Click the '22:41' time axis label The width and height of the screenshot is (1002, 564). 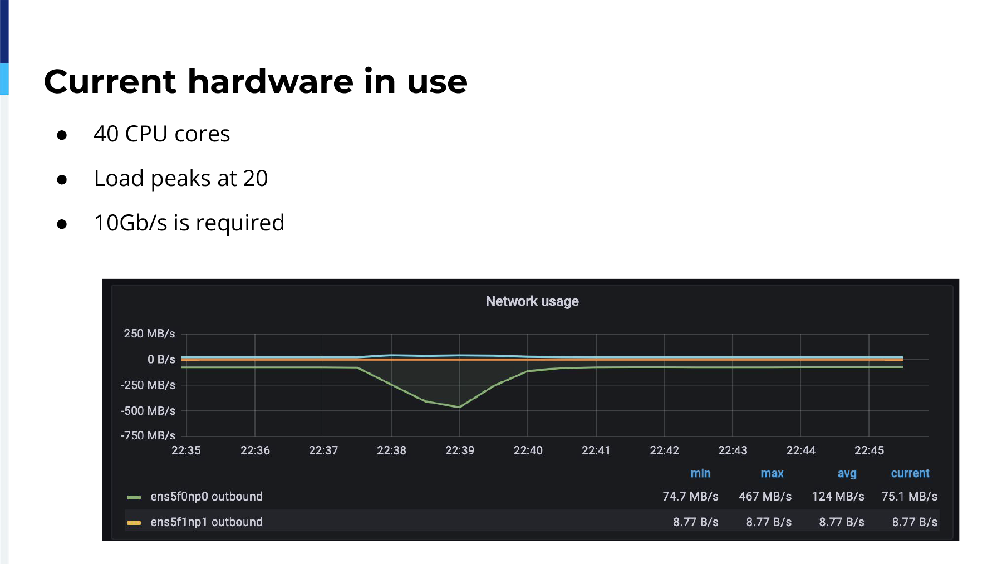[x=596, y=450]
